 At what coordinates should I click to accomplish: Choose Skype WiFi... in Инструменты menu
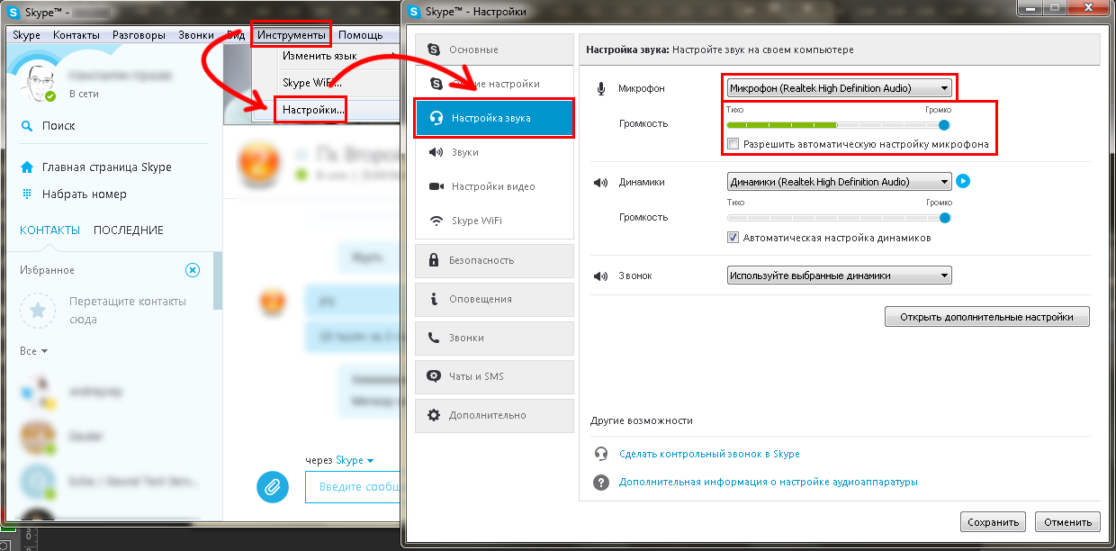311,83
